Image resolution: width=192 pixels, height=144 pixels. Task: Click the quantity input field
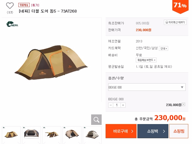click(x=117, y=105)
